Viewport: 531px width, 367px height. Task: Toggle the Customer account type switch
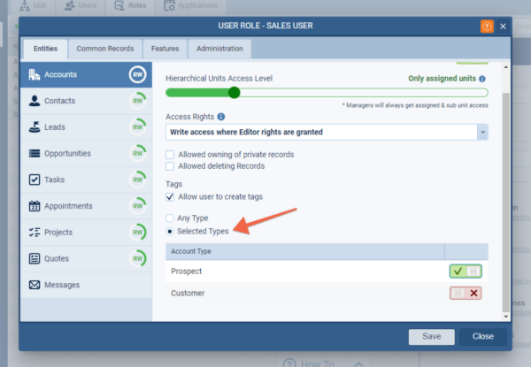[466, 293]
